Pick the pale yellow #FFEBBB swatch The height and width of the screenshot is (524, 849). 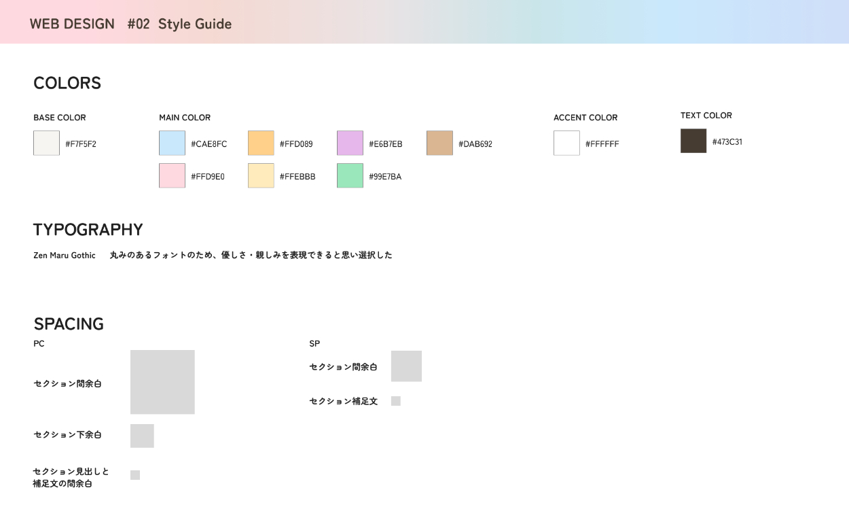(x=261, y=176)
